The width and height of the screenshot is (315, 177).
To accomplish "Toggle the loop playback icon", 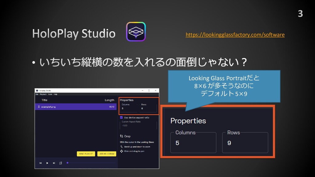I will 61,163.
